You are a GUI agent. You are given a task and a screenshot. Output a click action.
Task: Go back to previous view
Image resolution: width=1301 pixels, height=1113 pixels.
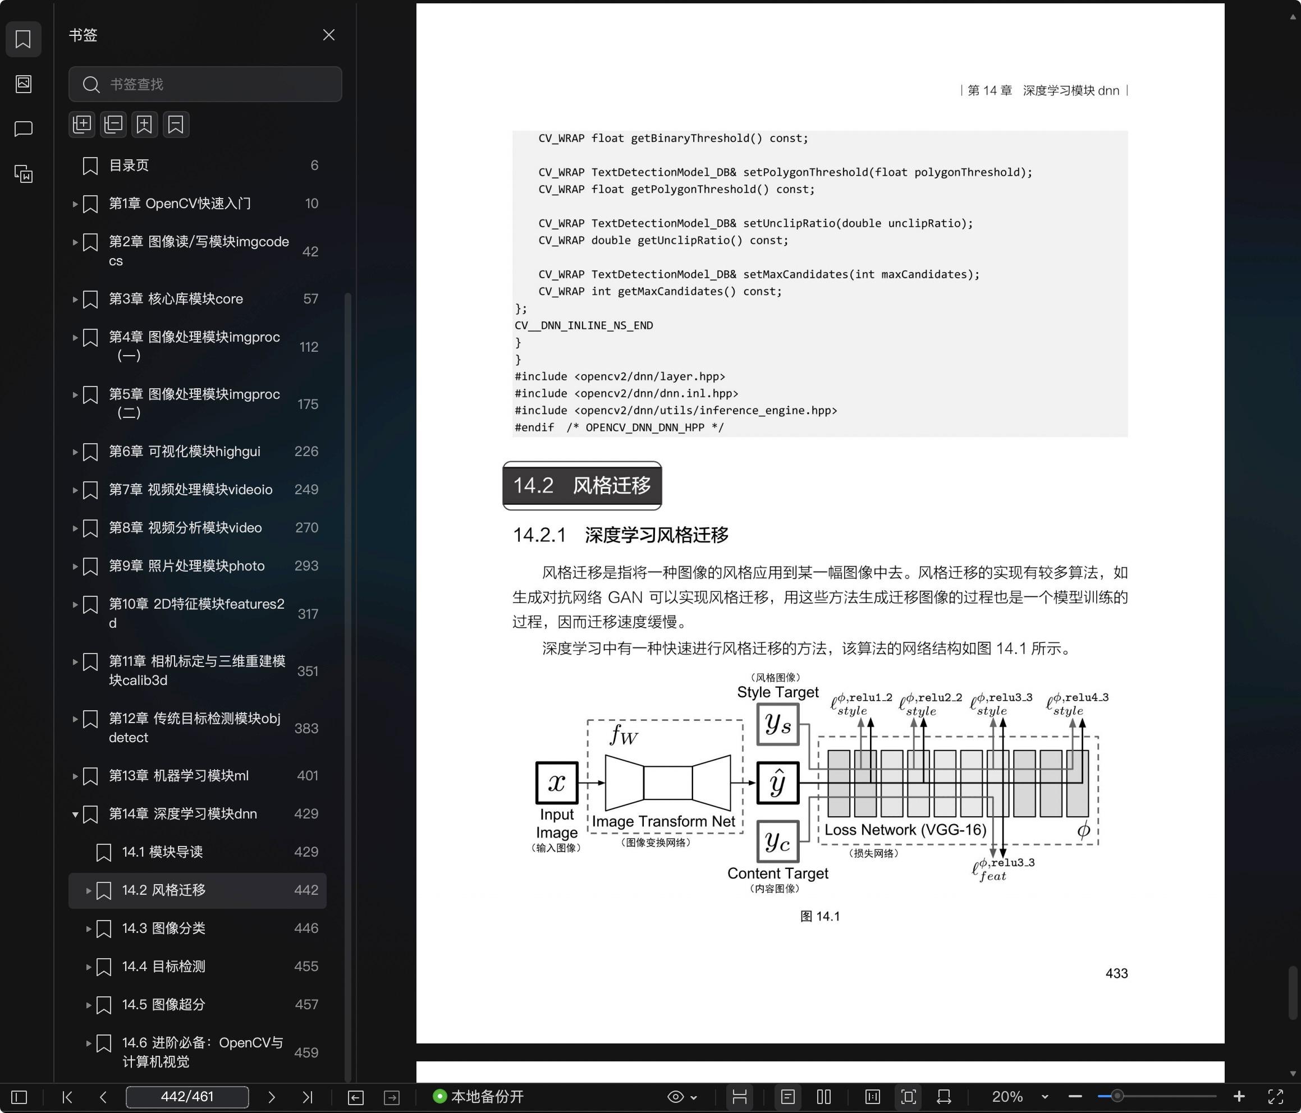click(x=355, y=1097)
